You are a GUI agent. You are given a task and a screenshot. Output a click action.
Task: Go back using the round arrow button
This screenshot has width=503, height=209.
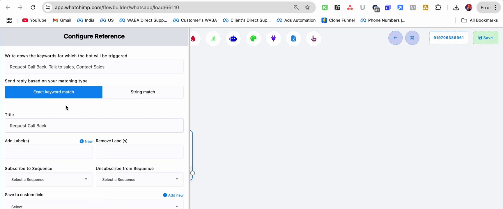tap(395, 38)
